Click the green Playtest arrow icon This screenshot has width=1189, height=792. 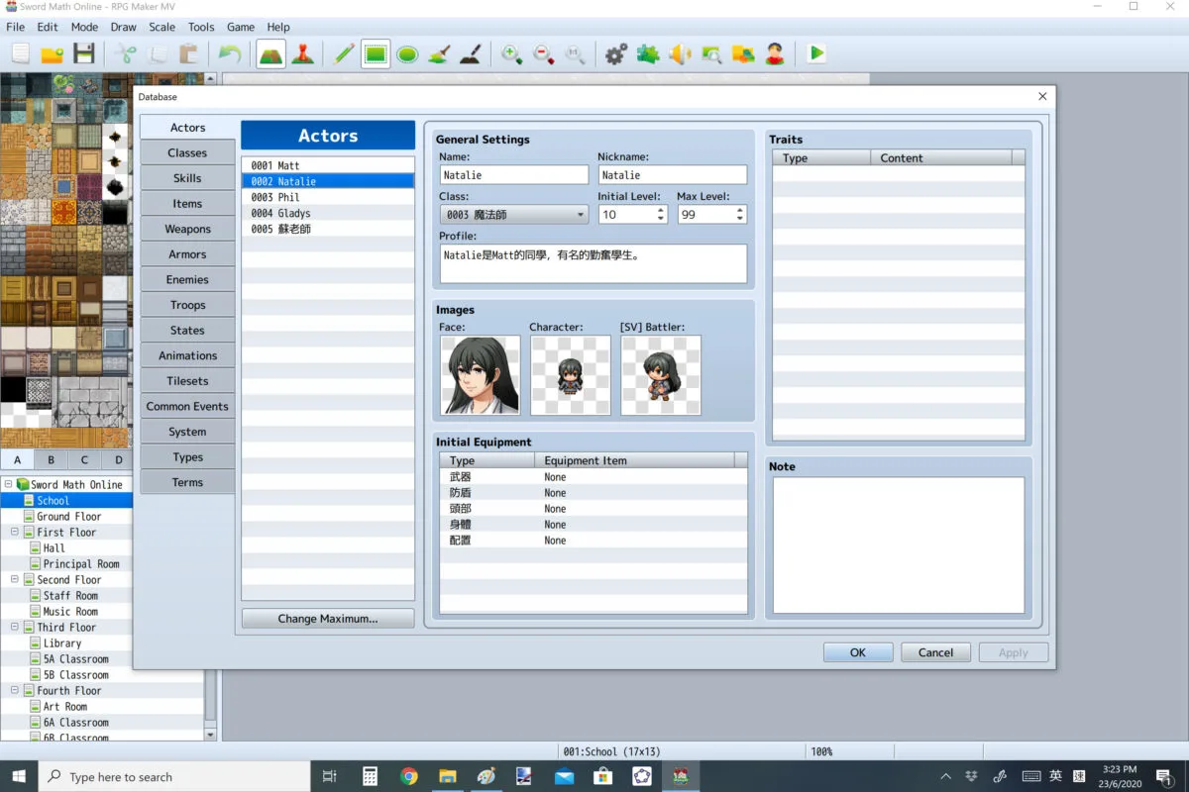tap(816, 53)
